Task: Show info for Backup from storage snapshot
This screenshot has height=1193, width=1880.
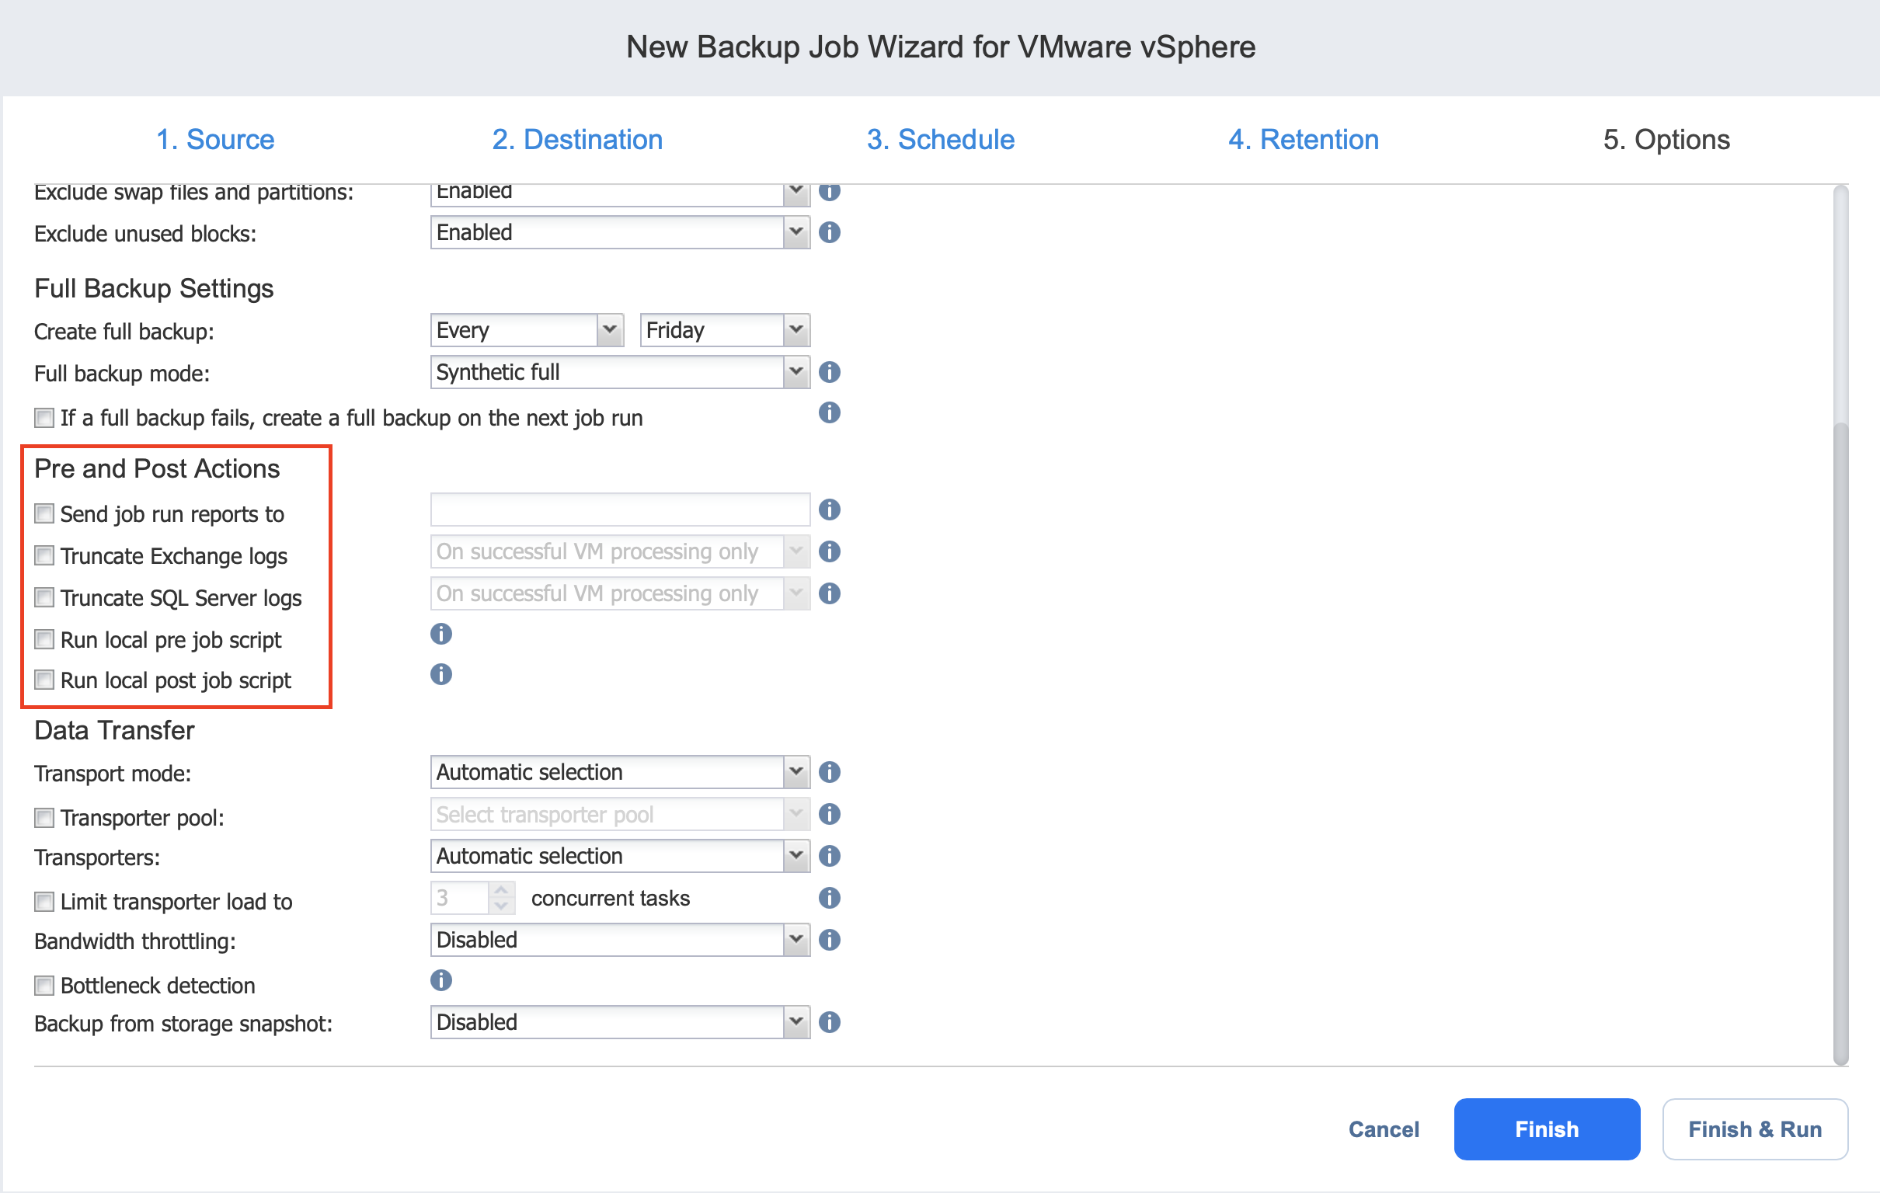Action: [x=829, y=1023]
